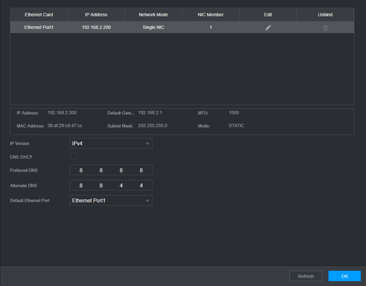Click the Alternate DNS label
366x286 pixels.
pos(23,185)
